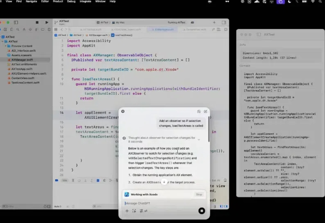Screen dimensions: 325x223
Task: Select AXTestApp.swift in the navigator
Action: (22, 69)
